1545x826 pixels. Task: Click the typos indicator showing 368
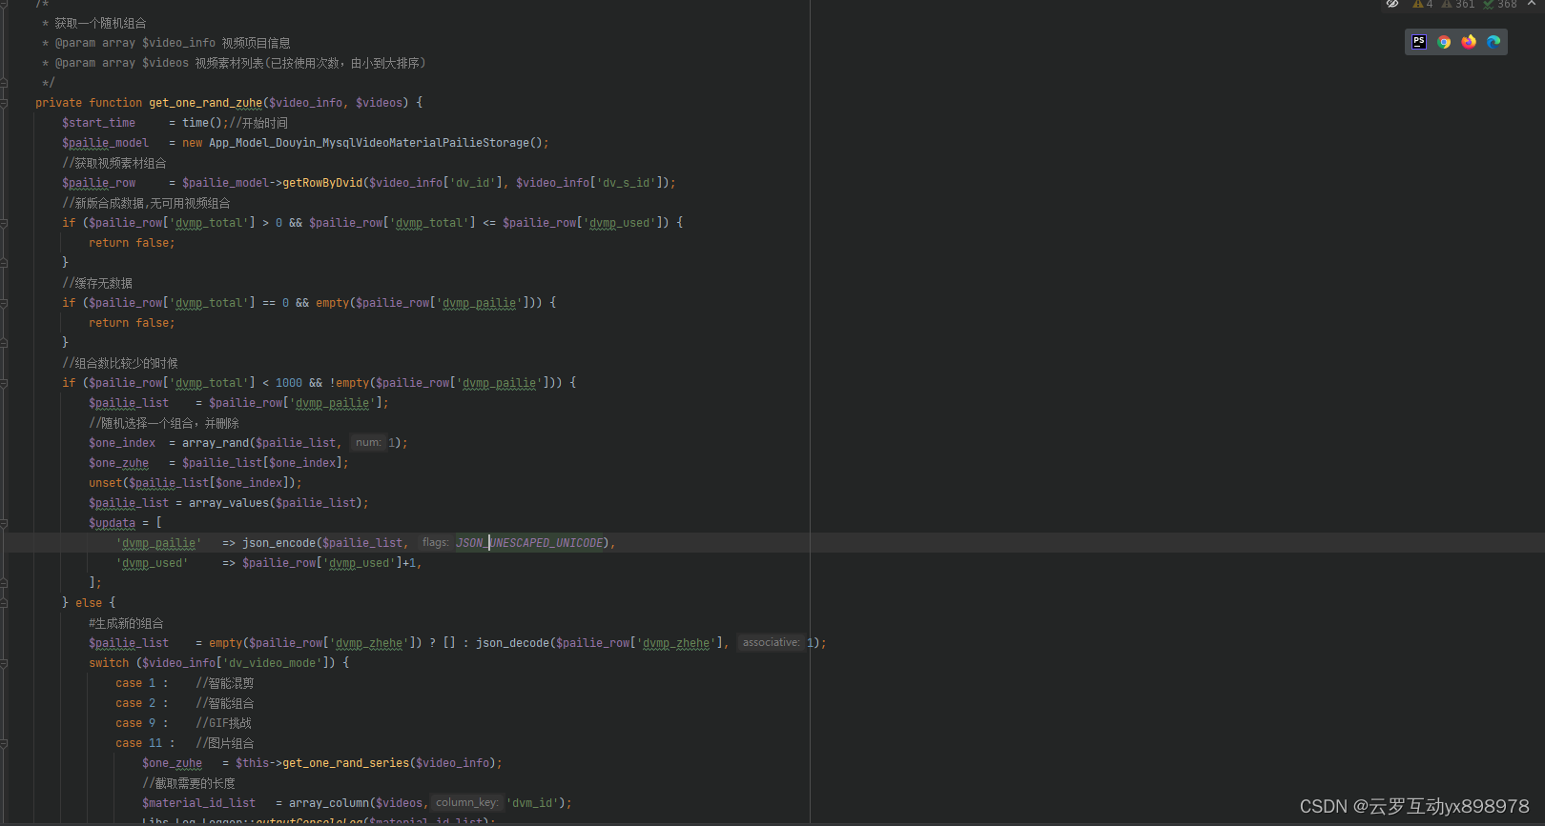(1500, 4)
